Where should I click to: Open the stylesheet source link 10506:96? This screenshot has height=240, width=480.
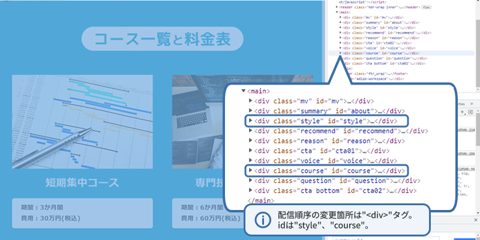coord(466,169)
